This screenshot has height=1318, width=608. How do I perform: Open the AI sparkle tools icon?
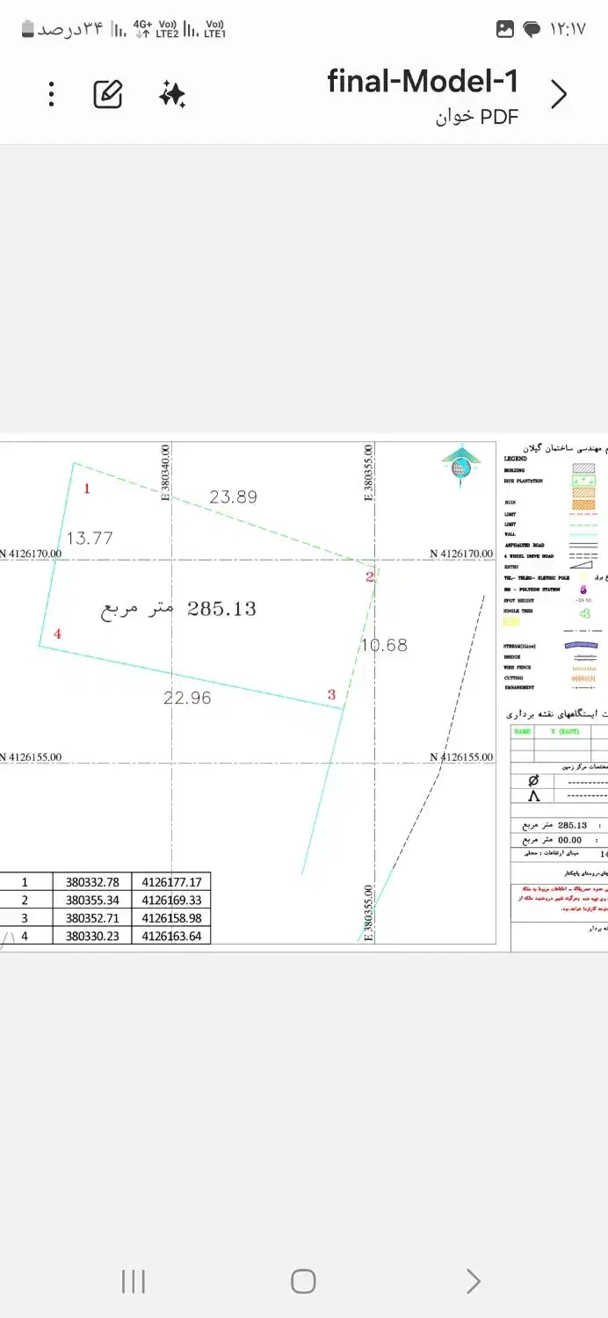[172, 94]
